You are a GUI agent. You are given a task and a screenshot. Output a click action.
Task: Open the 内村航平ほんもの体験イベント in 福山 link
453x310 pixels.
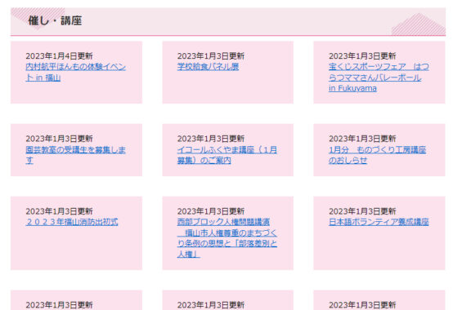click(76, 72)
